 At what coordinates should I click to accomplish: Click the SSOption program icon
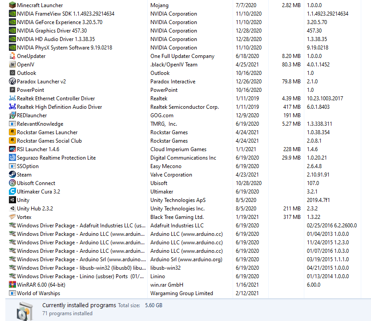pos(12,166)
